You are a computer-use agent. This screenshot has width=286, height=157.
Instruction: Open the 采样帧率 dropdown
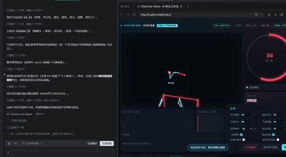tap(247, 128)
